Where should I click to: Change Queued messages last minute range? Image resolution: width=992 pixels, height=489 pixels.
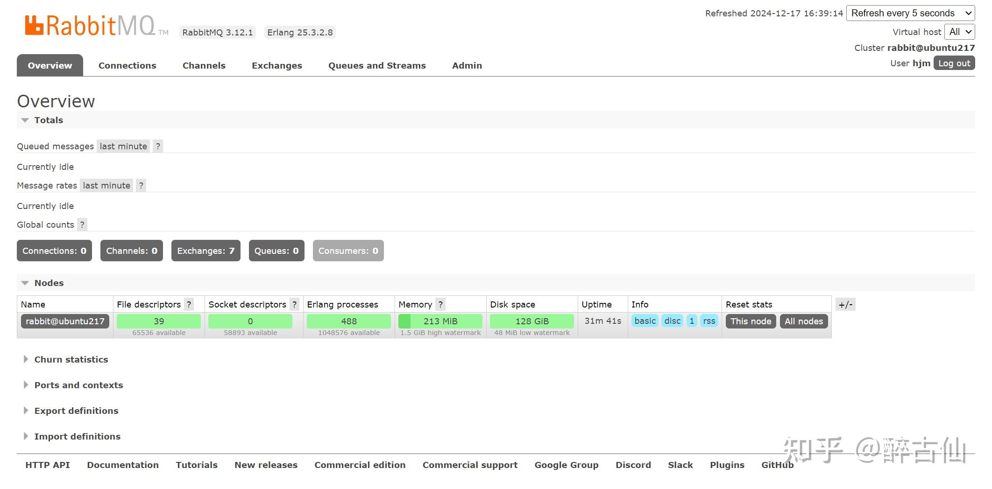123,147
